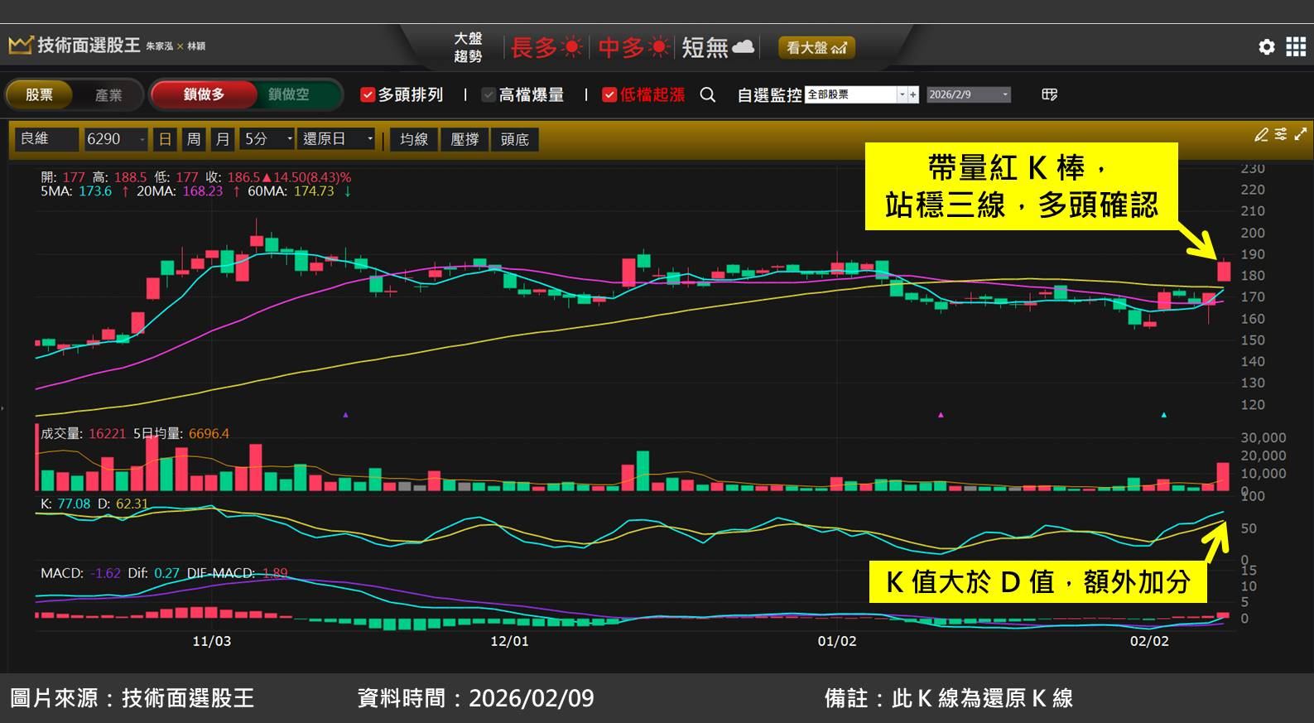Image resolution: width=1314 pixels, height=723 pixels.
Task: Click the K: 77.08 indicator value
Action: pyautogui.click(x=65, y=504)
